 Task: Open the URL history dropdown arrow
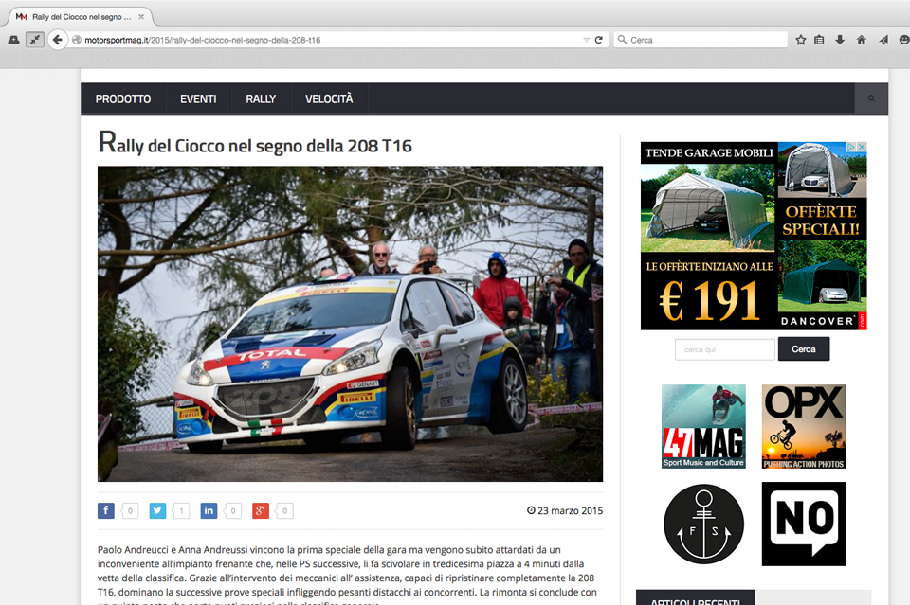point(586,40)
